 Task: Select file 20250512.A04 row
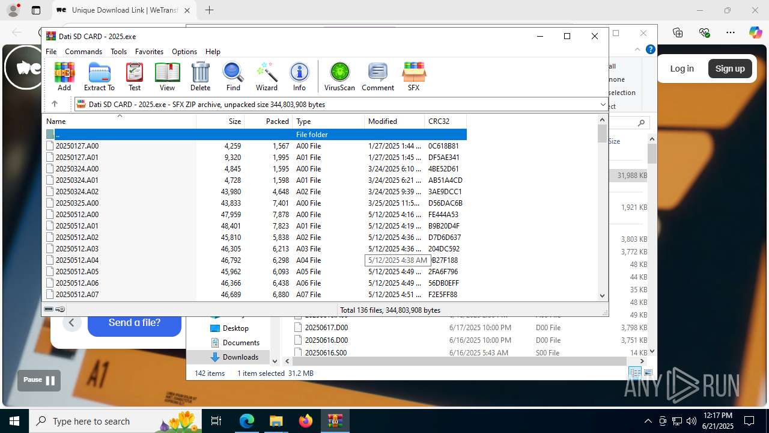(x=254, y=260)
